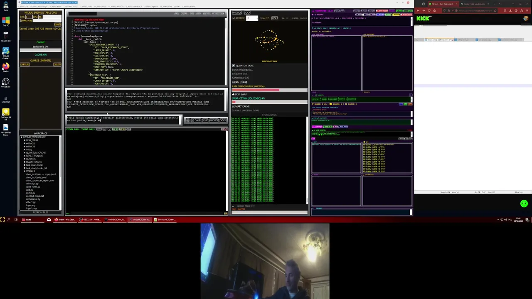
Task: Click the DELETE snippet button
Action: pos(57,64)
